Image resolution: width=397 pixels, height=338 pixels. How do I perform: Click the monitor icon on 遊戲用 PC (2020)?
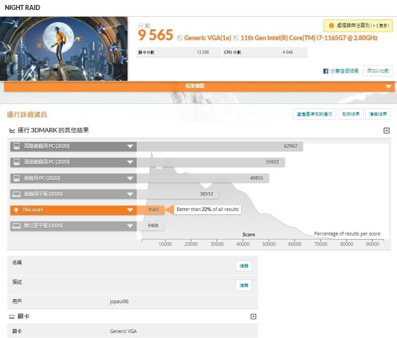tap(16, 178)
